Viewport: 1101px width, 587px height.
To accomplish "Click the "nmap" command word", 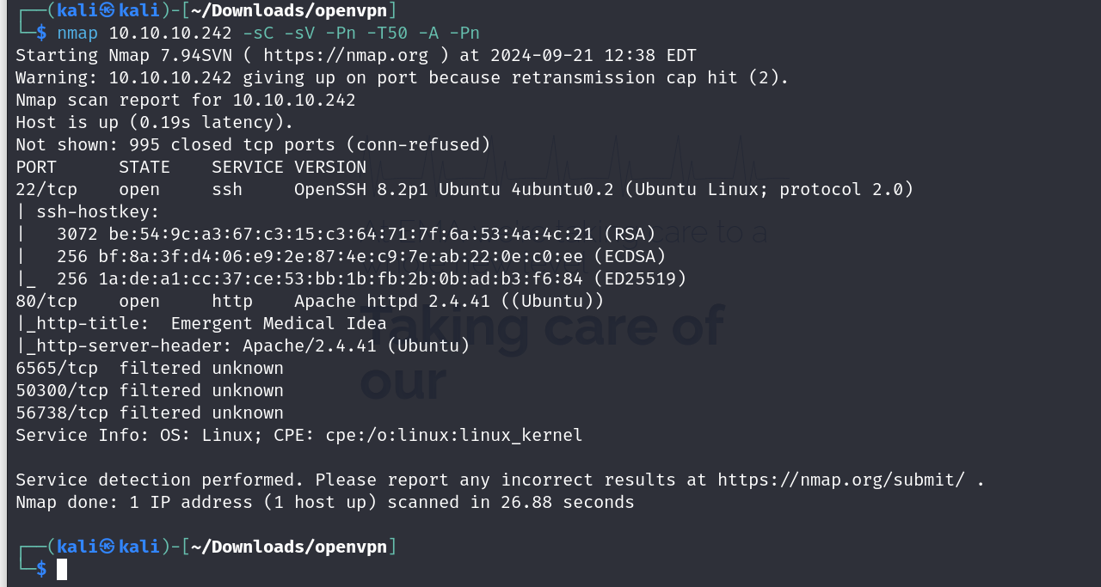I will coord(77,33).
